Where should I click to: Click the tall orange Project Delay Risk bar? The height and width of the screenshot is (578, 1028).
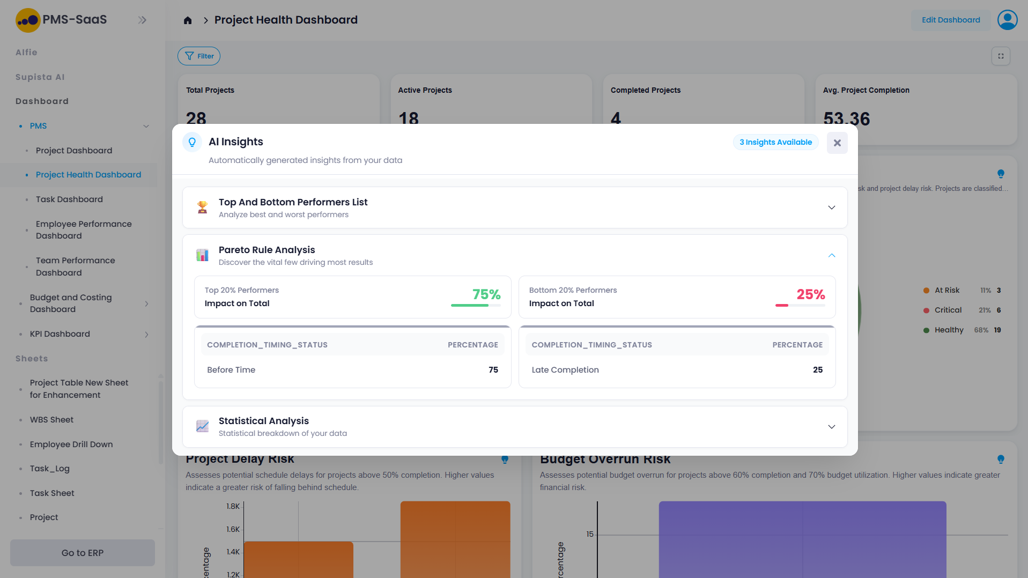[455, 539]
